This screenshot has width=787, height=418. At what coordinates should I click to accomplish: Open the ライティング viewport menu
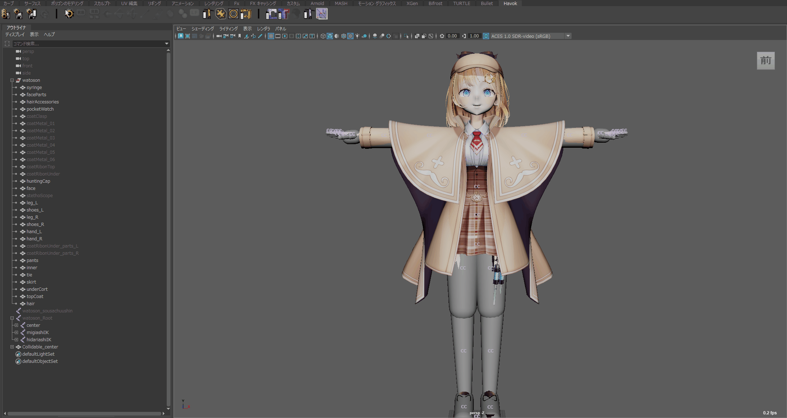coord(228,29)
